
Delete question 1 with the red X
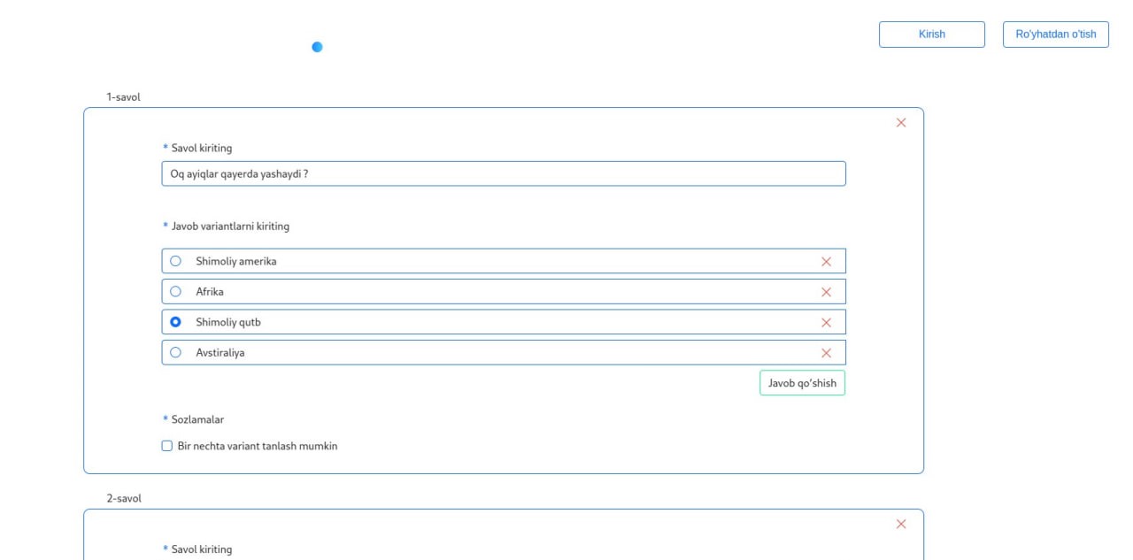pos(901,123)
